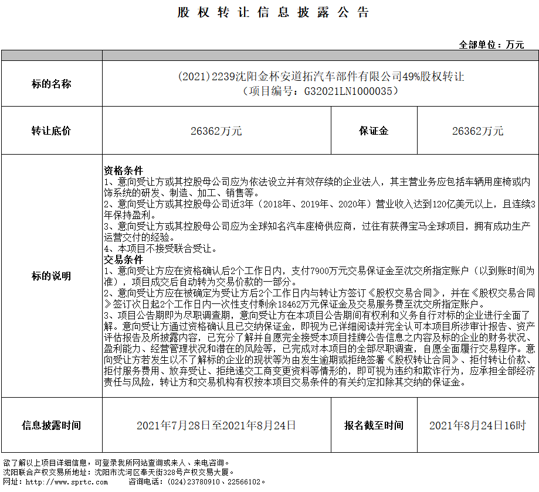Image resolution: width=539 pixels, height=492 pixels.
Task: Click the date range 2021年7月28日至2021年8月24日
Action: pos(216,425)
